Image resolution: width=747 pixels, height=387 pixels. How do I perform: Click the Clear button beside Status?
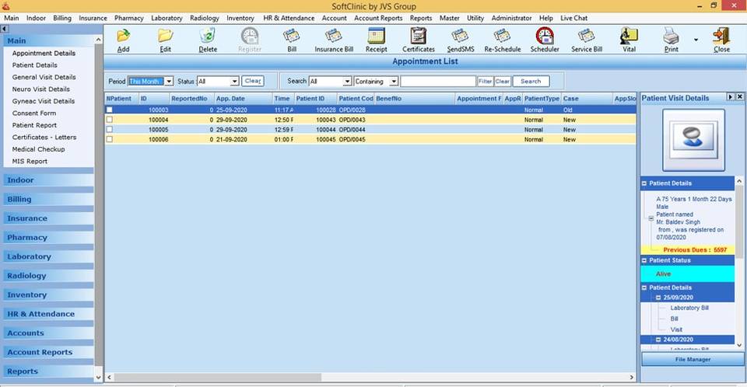coord(252,81)
